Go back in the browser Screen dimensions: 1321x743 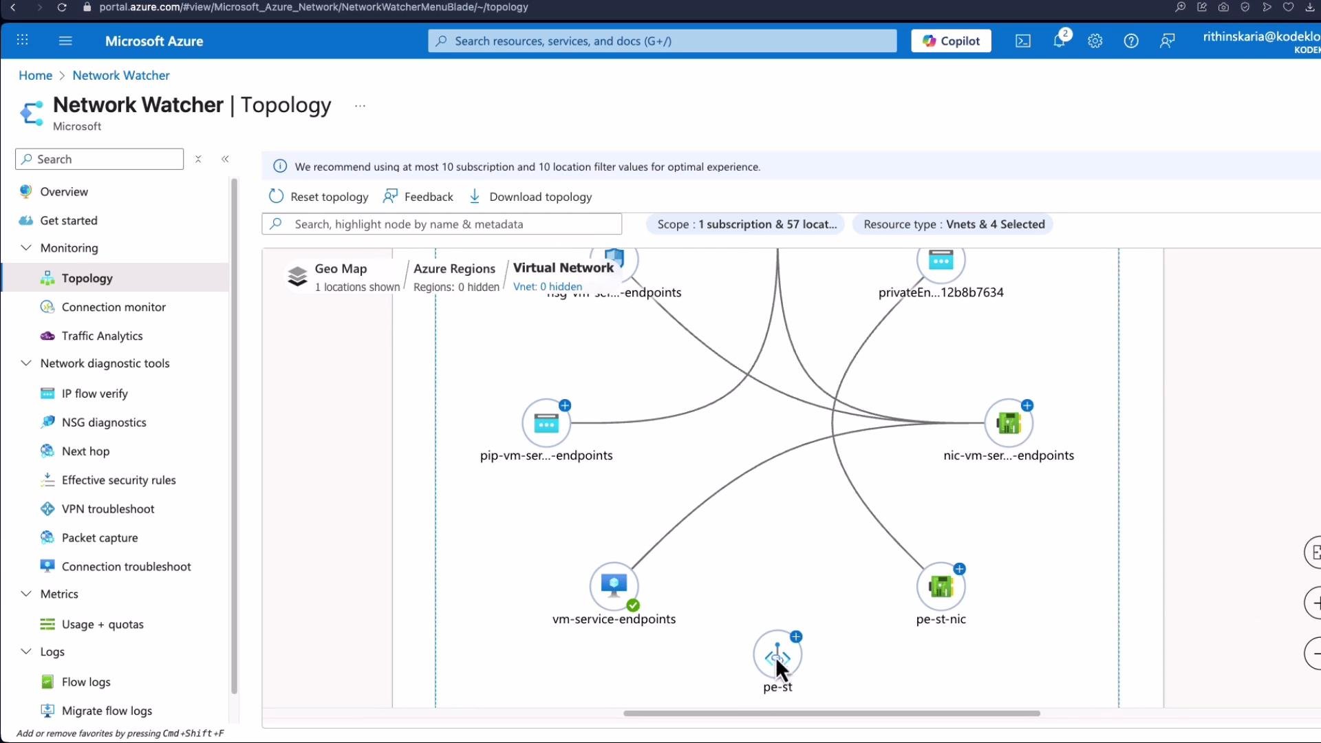[13, 8]
